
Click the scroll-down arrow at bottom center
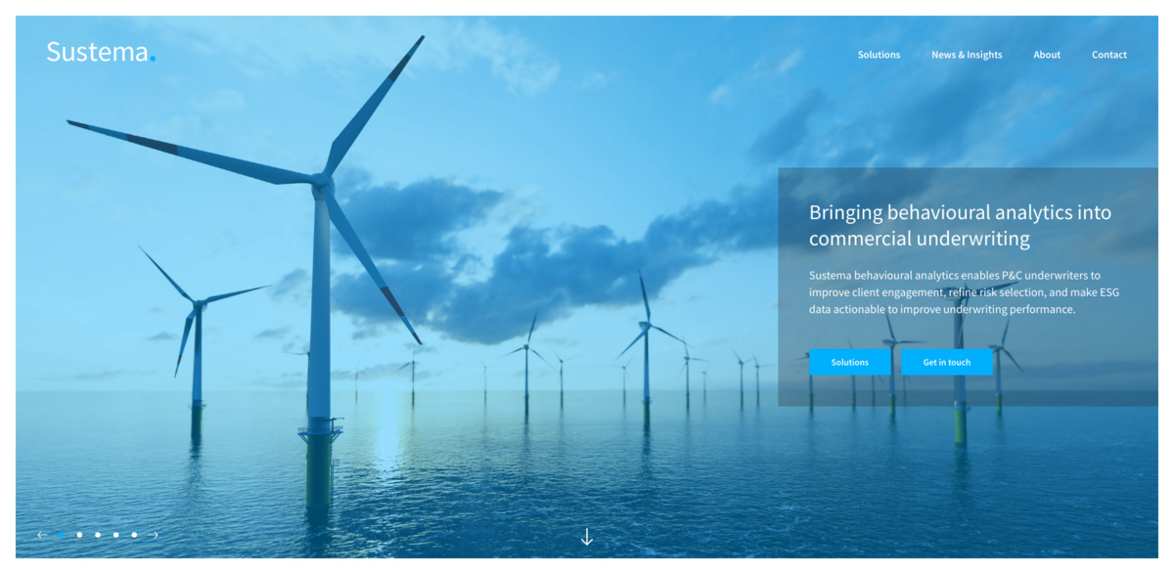[587, 537]
